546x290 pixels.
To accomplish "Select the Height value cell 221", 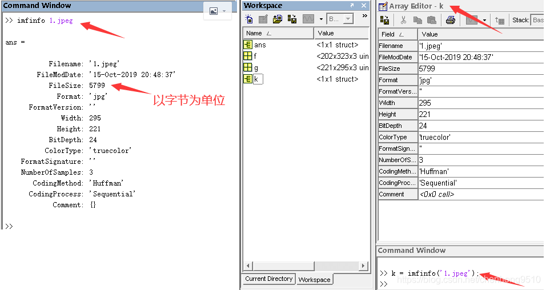I will (481, 114).
